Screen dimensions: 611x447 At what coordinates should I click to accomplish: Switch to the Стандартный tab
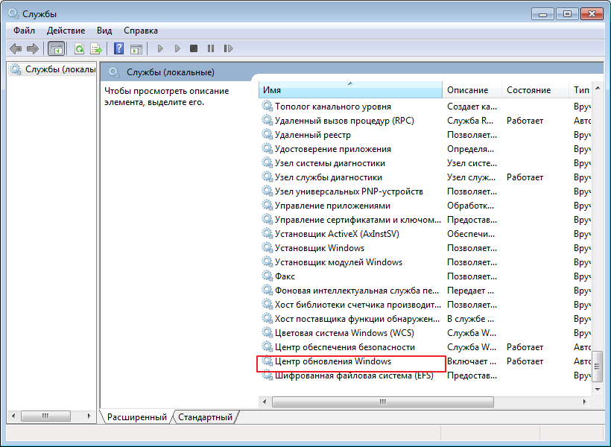(206, 417)
